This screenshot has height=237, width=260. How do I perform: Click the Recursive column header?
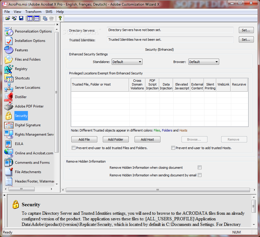[x=239, y=85]
